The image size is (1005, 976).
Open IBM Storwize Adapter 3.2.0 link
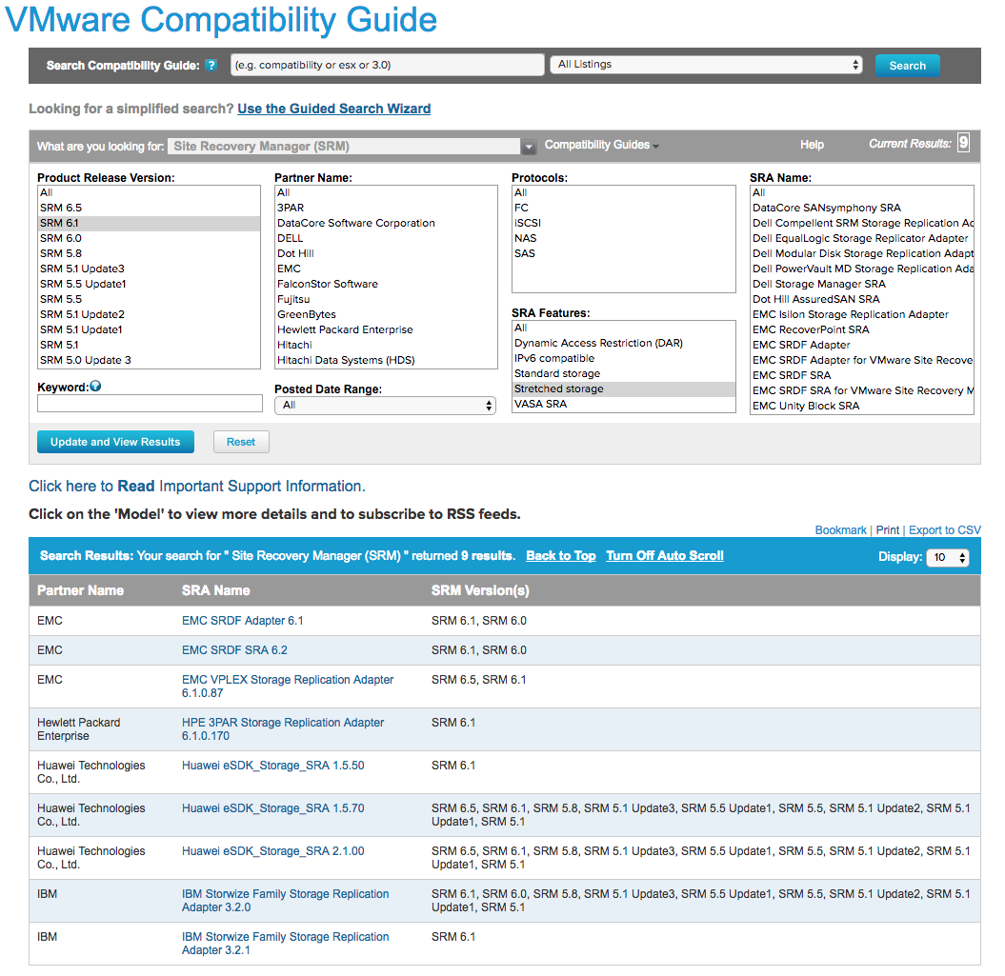[285, 901]
